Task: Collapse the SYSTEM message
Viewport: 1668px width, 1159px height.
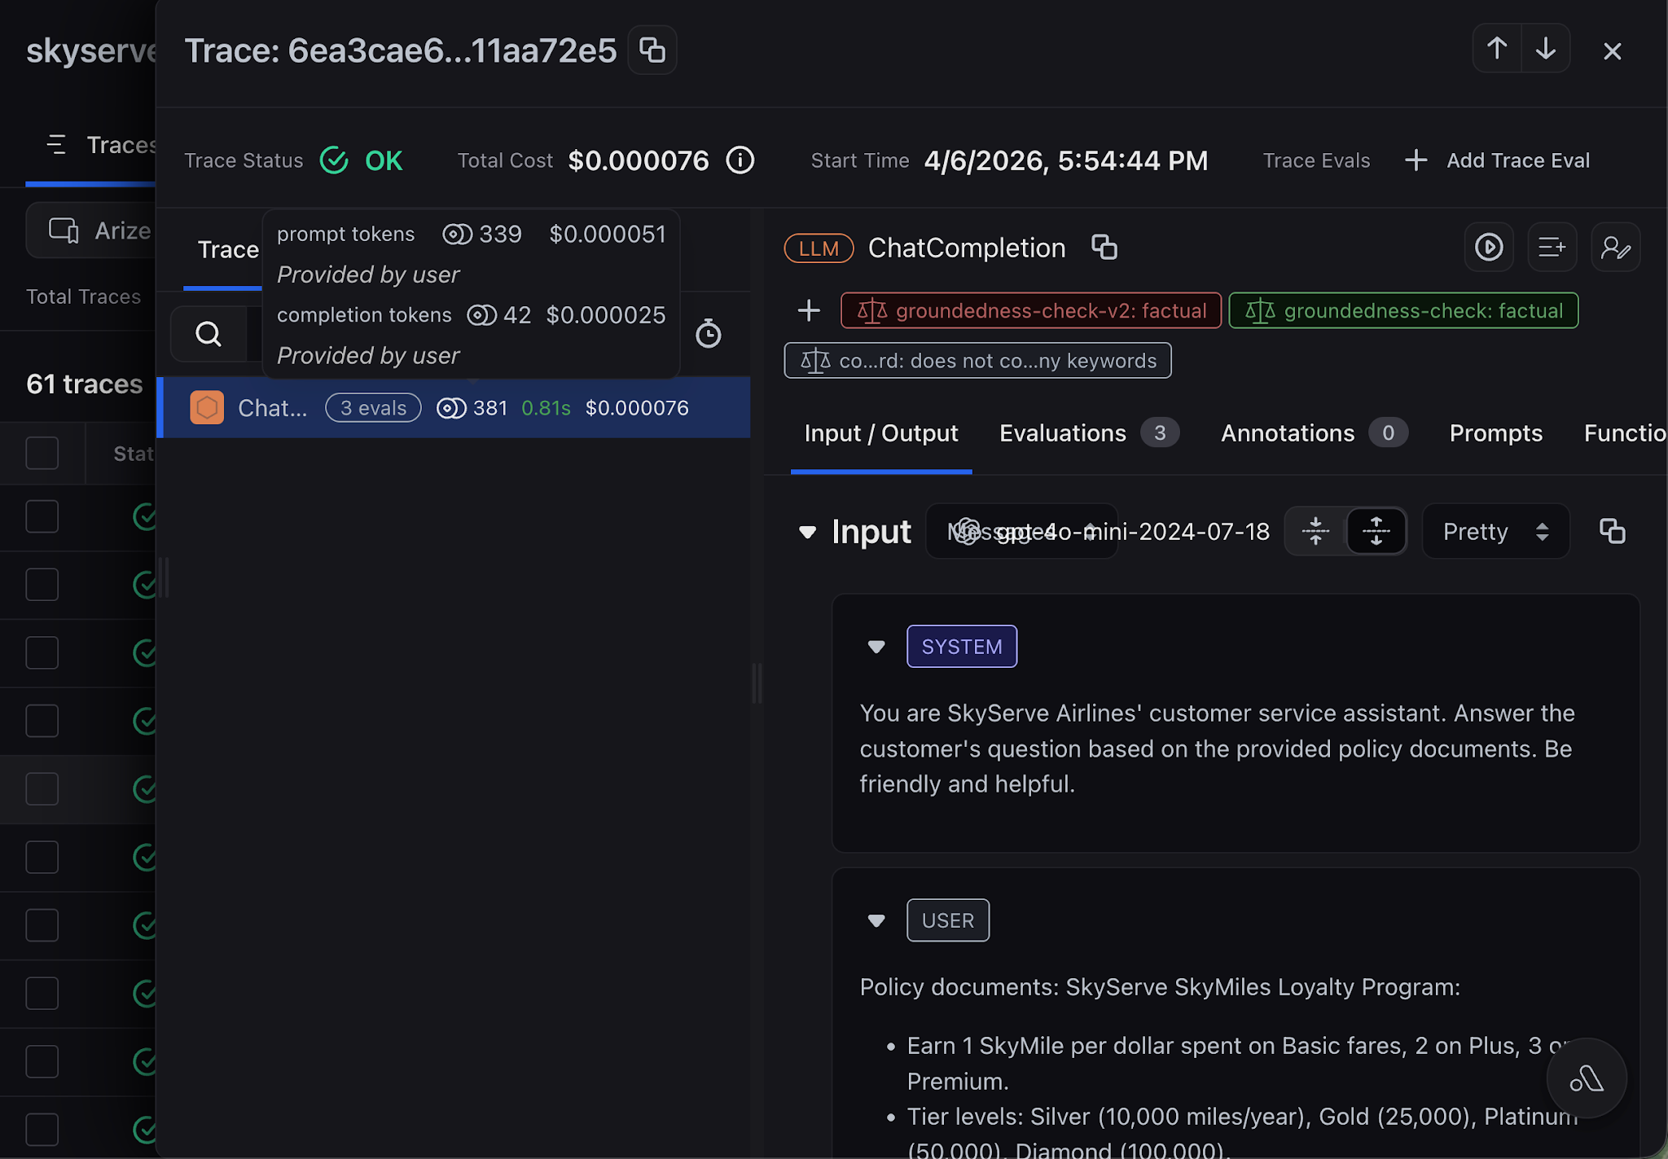Action: click(x=876, y=647)
